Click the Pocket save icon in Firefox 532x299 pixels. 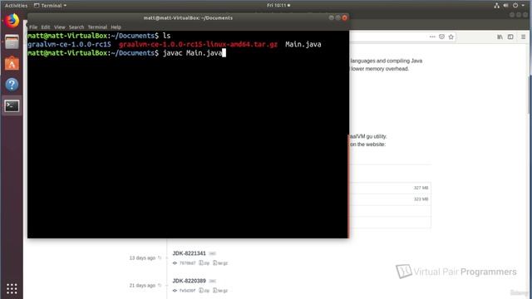441,37
